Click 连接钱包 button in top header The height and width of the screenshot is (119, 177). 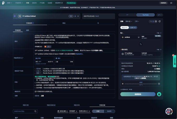coord(163,3)
